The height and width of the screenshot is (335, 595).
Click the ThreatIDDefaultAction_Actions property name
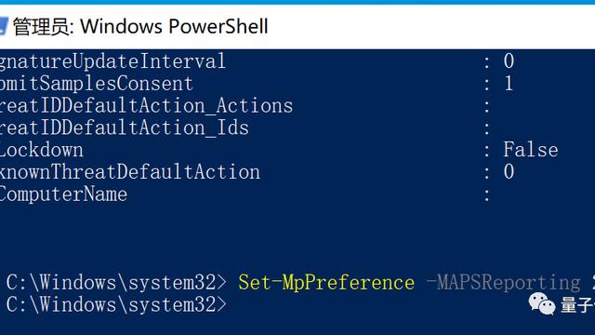147,106
